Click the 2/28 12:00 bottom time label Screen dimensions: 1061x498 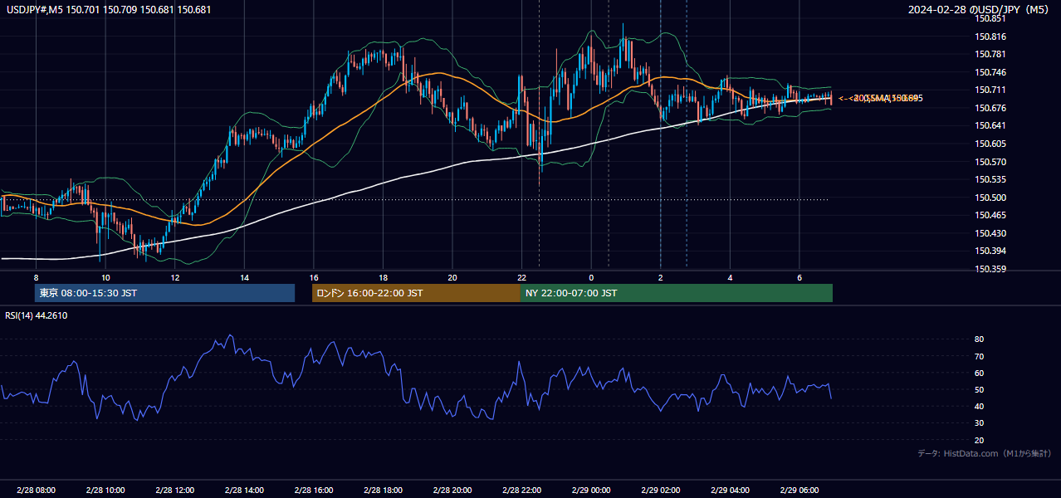tap(174, 491)
